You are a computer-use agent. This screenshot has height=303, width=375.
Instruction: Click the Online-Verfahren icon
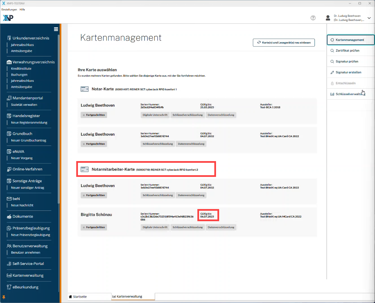click(x=9, y=169)
